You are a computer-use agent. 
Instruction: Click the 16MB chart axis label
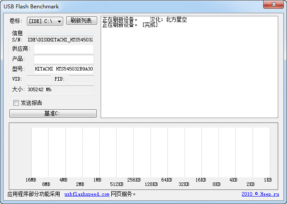(31, 180)
